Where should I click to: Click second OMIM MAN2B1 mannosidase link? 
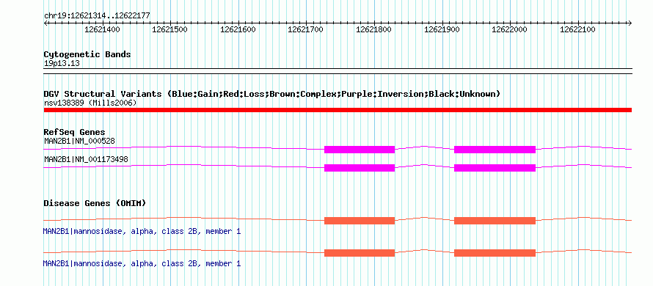(x=142, y=263)
